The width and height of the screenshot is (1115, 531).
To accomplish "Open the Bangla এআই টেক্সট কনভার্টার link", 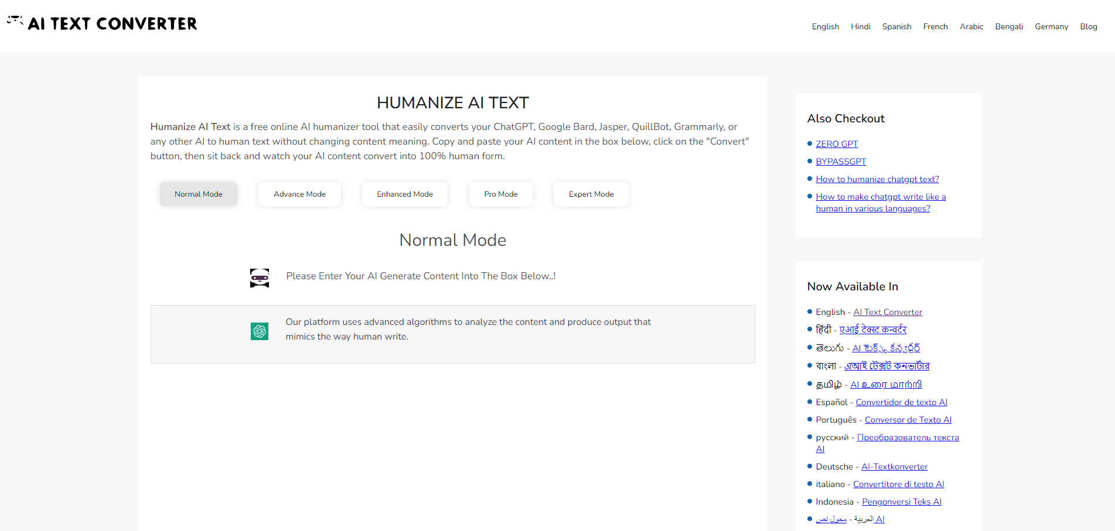I will [886, 366].
